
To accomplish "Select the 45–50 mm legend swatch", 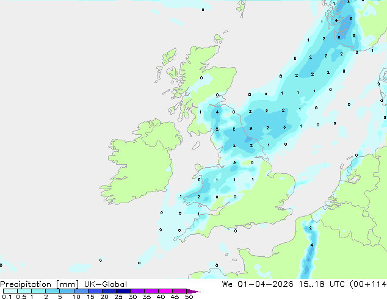I will coord(179,291).
